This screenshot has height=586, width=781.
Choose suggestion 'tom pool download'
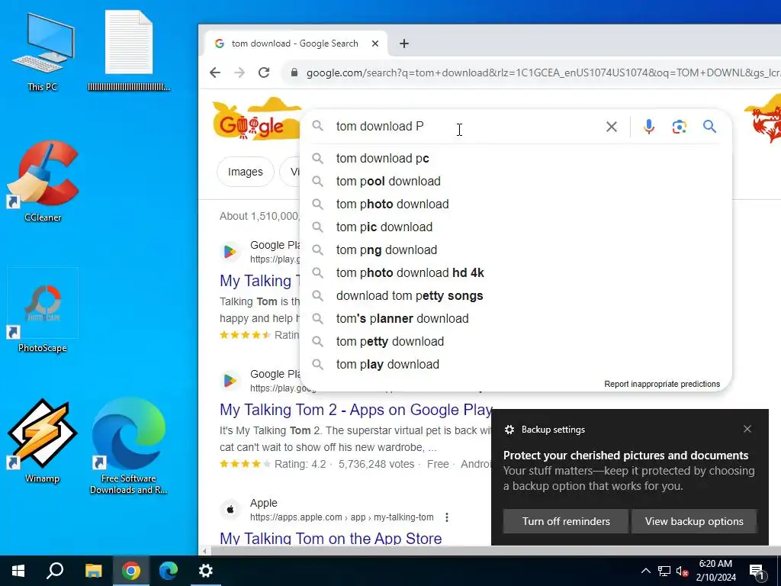pos(516,182)
